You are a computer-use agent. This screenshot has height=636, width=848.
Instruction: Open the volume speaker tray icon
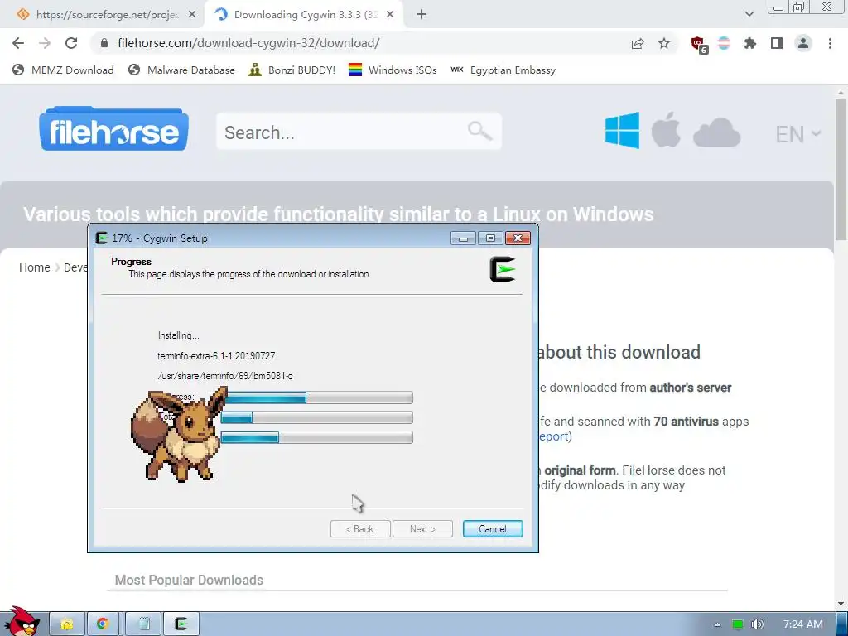(x=758, y=624)
